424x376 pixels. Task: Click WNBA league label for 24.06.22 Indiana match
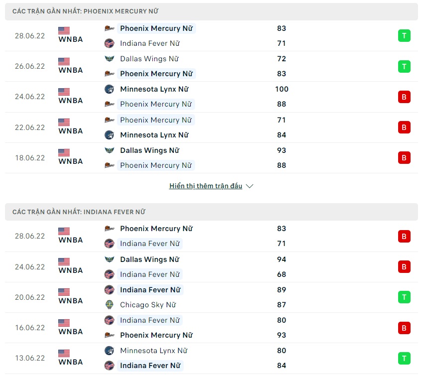71,270
